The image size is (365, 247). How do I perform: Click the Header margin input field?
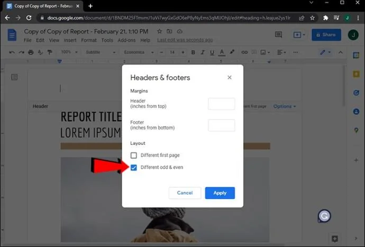[x=221, y=104]
